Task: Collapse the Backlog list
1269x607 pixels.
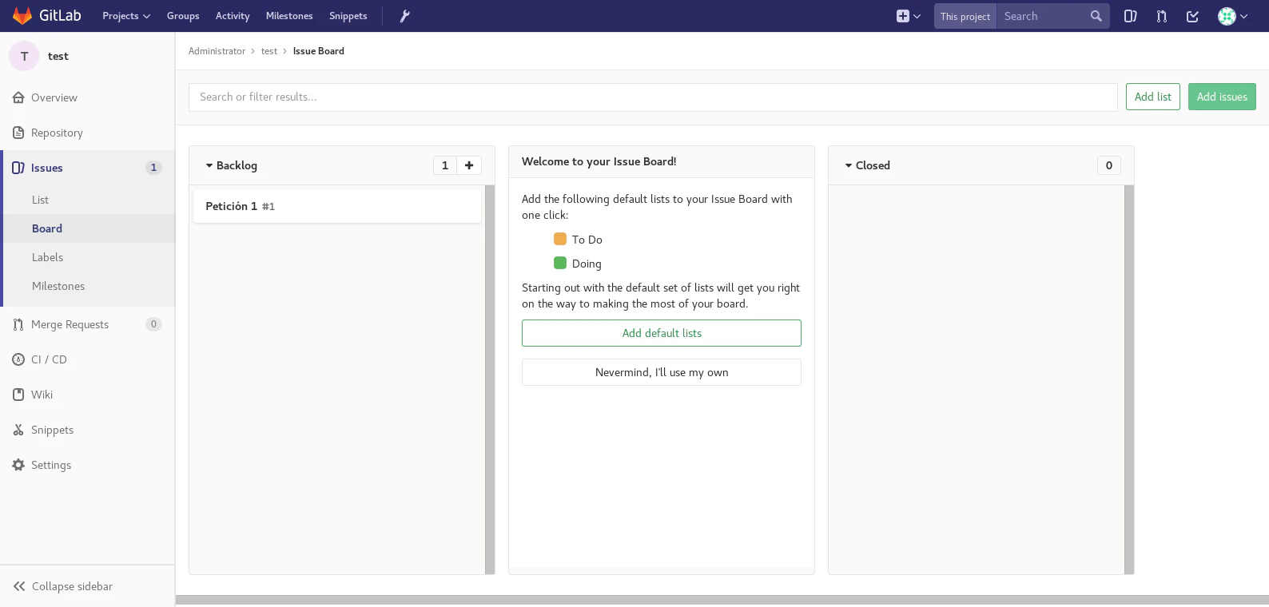Action: (x=209, y=165)
